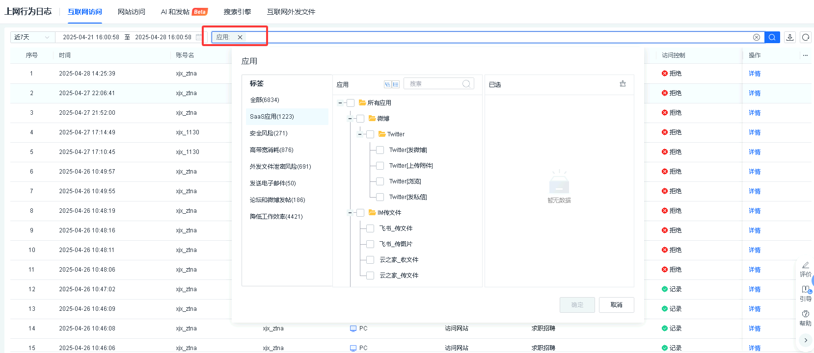Click the refresh icon in toolbar
This screenshot has height=353, width=814.
[x=806, y=37]
